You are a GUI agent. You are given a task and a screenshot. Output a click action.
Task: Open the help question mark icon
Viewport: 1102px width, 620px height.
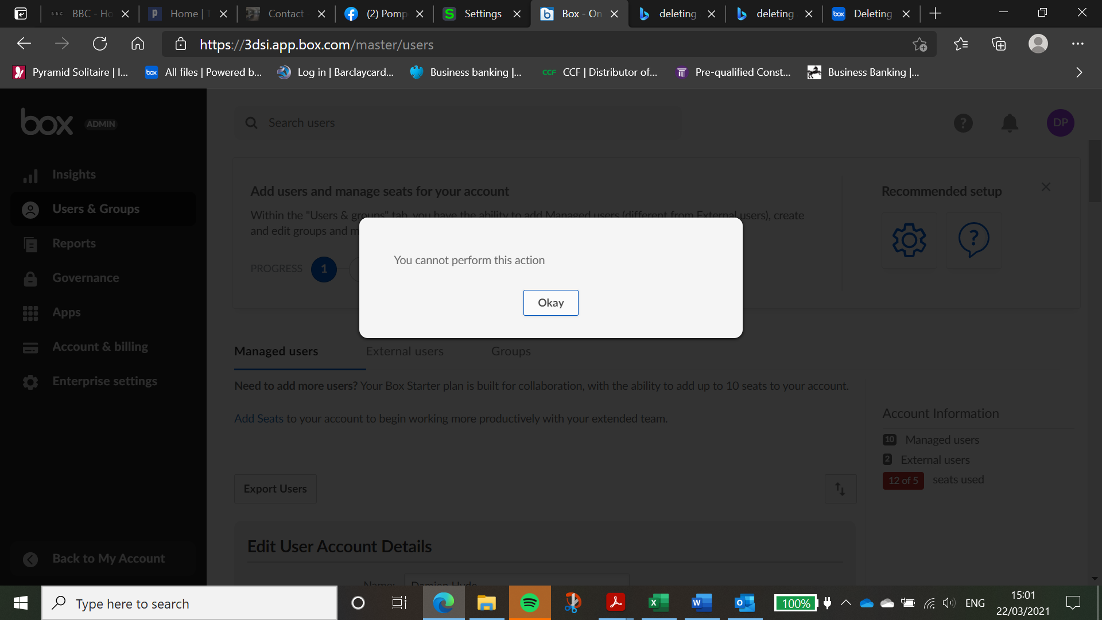pyautogui.click(x=963, y=123)
